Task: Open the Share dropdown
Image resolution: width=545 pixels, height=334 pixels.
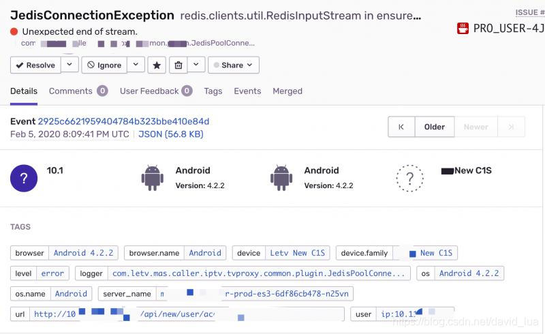Action: 234,65
